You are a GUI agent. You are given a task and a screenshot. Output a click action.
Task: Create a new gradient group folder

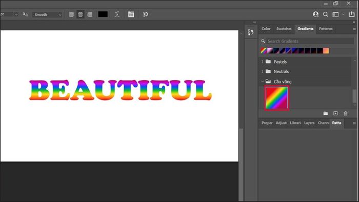[325, 113]
